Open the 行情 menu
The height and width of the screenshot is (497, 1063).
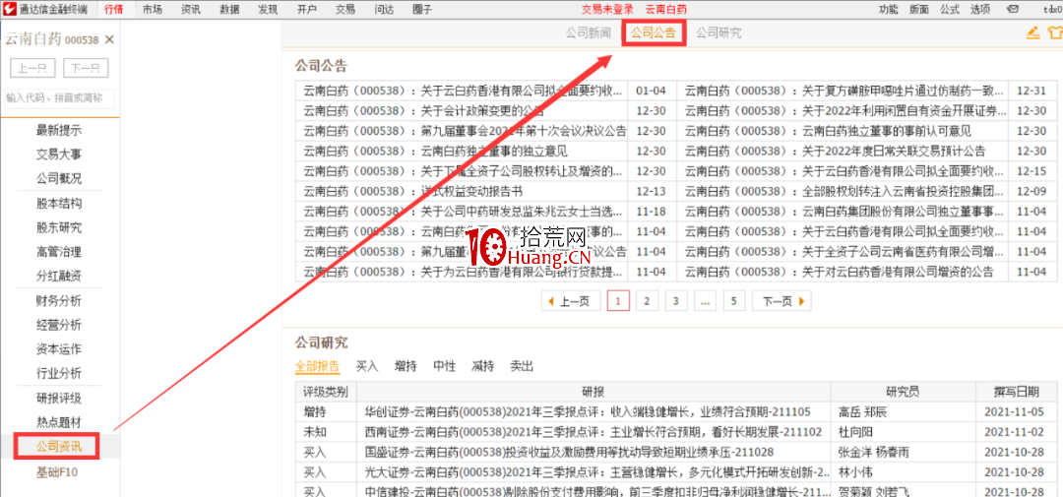[x=114, y=10]
